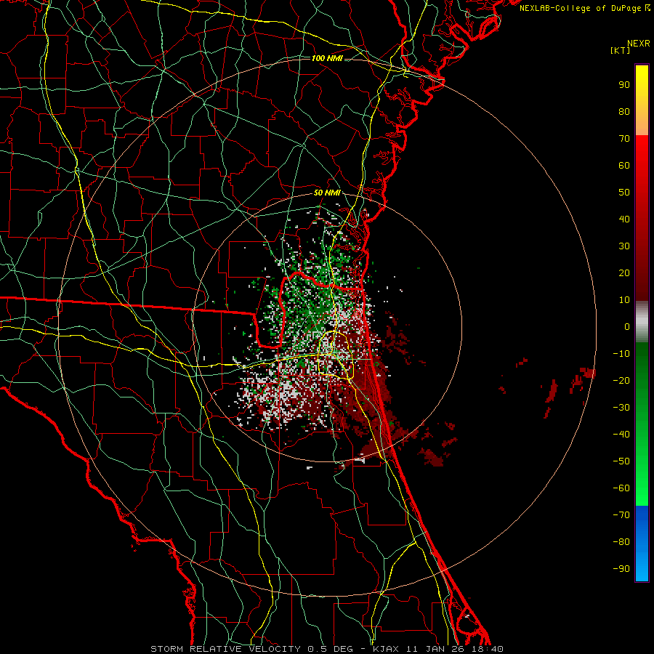Click the 50 NMI range ring label

(327, 193)
